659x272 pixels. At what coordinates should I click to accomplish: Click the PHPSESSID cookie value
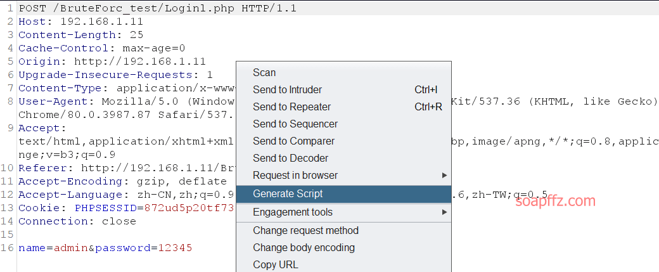coord(189,208)
